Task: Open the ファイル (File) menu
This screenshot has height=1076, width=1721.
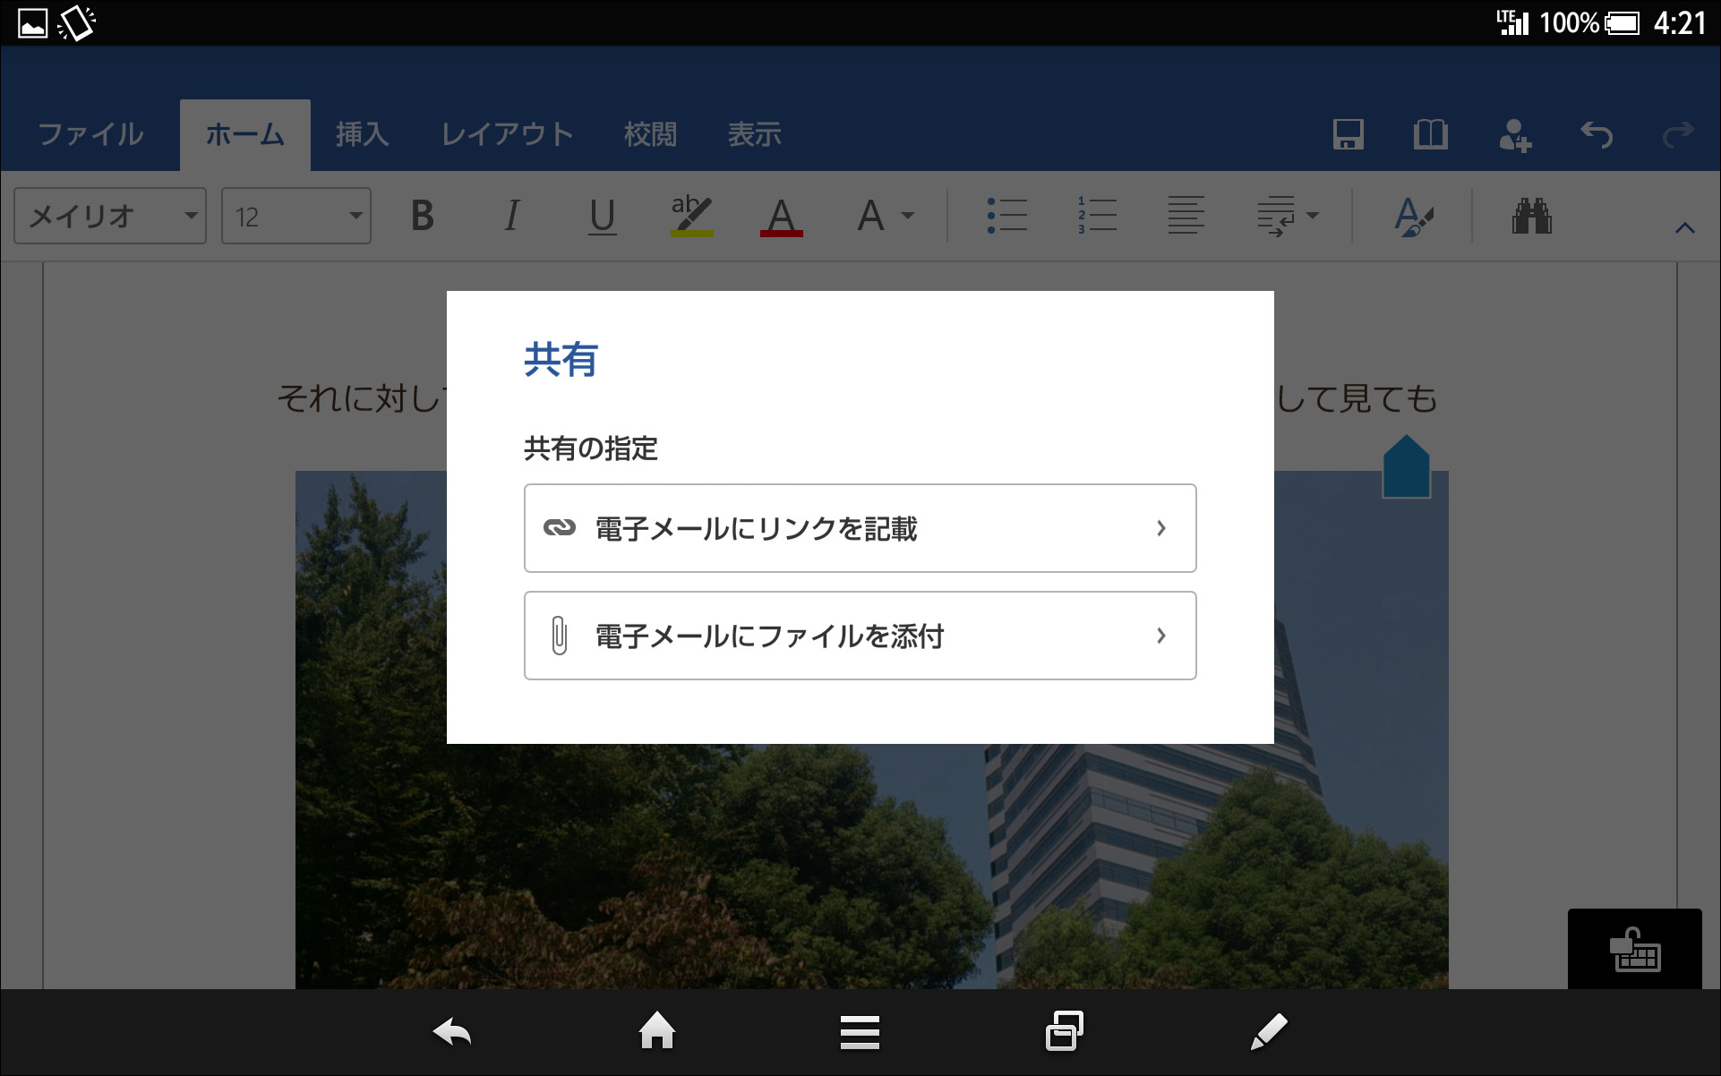Action: [90, 135]
